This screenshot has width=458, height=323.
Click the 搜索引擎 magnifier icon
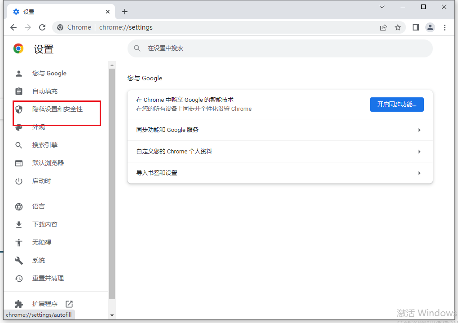pos(19,145)
